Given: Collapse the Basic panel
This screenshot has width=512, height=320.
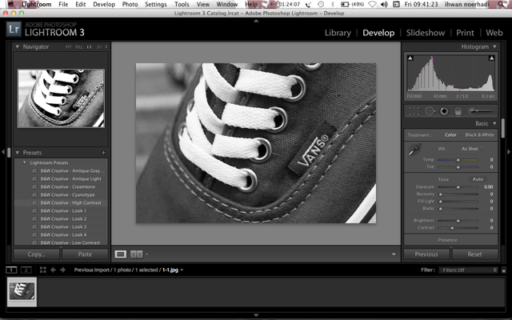Looking at the screenshot, I should [494, 123].
